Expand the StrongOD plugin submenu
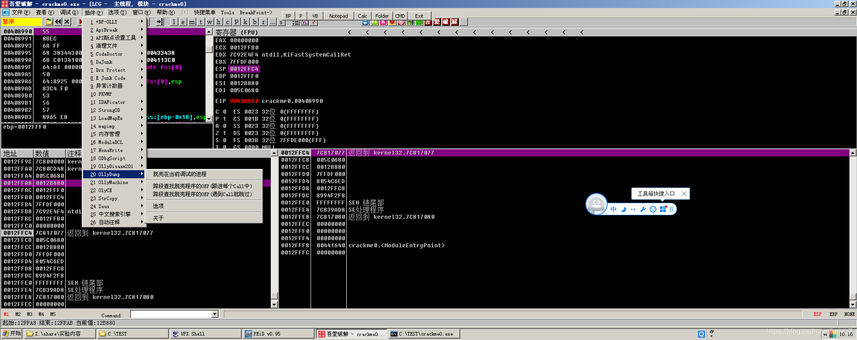 coord(115,110)
